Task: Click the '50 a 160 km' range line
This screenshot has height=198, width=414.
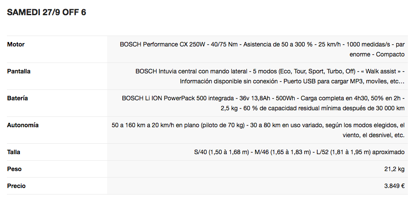Action: tap(258, 125)
